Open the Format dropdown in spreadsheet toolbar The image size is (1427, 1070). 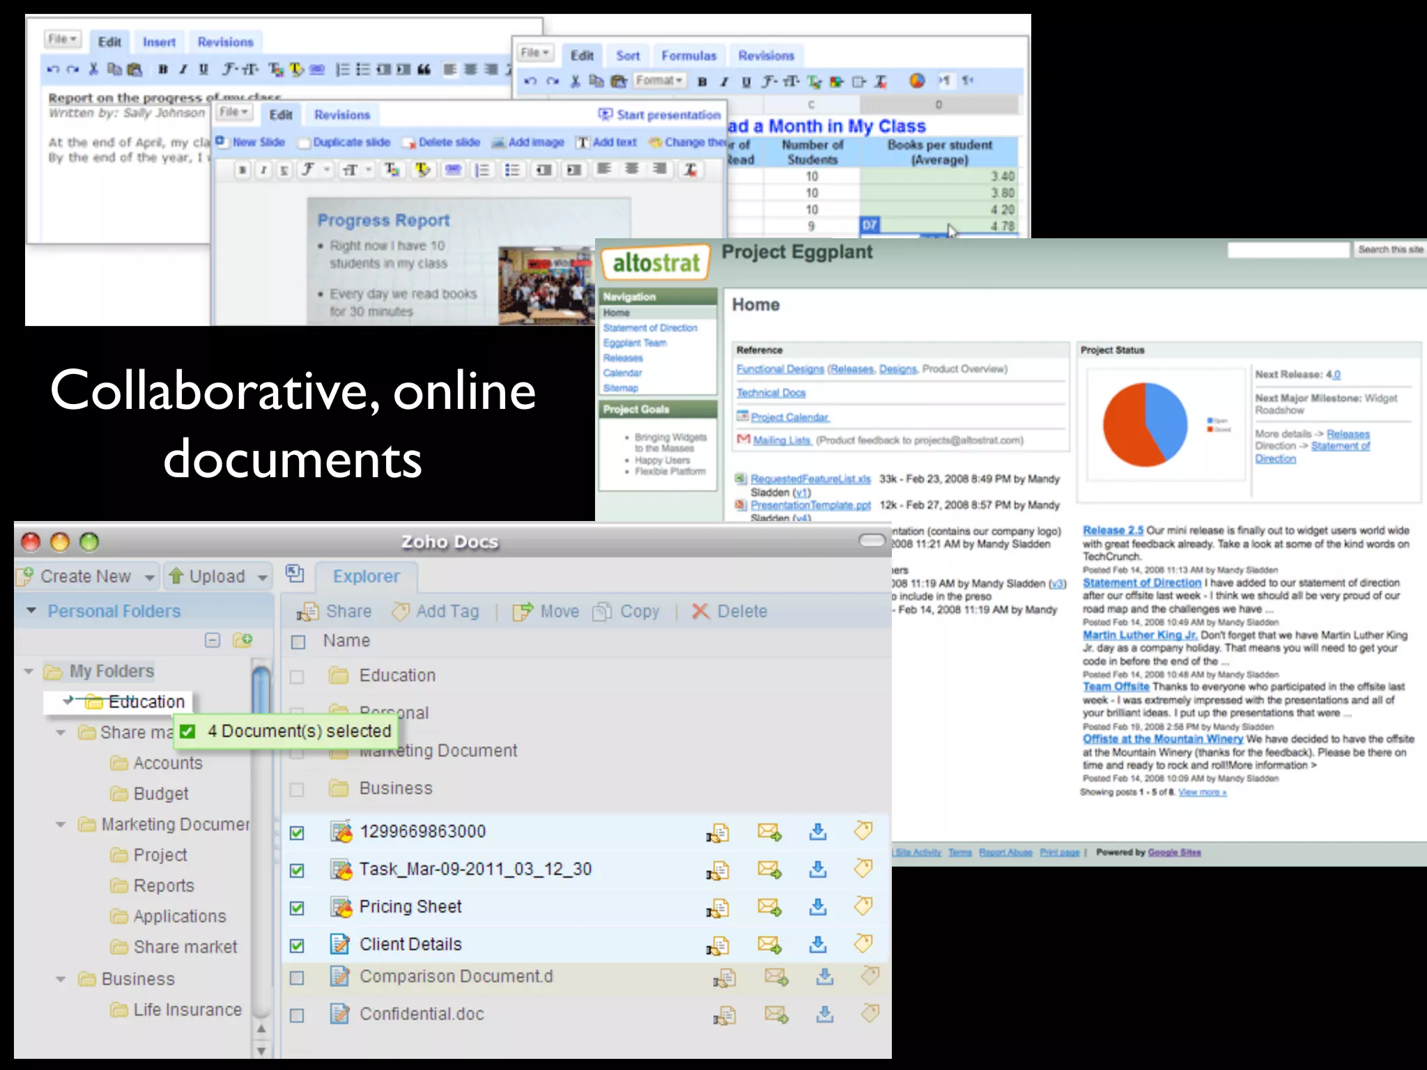click(x=659, y=81)
